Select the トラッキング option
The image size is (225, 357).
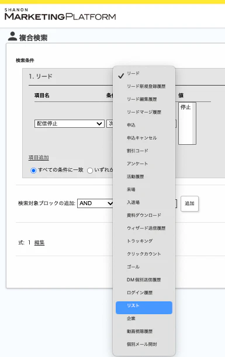[144, 241]
